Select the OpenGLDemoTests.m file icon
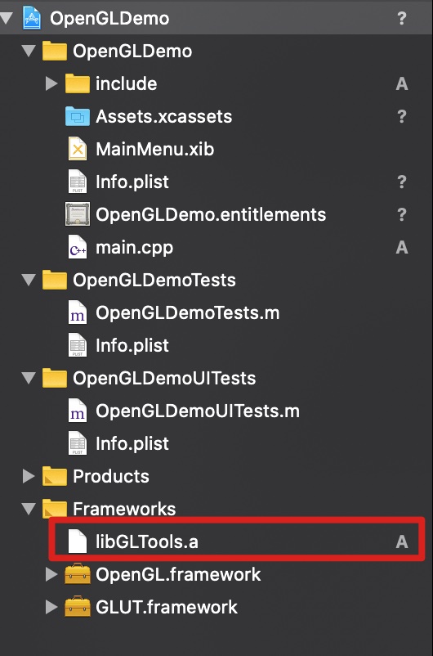Image resolution: width=433 pixels, height=656 pixels. pos(78,312)
